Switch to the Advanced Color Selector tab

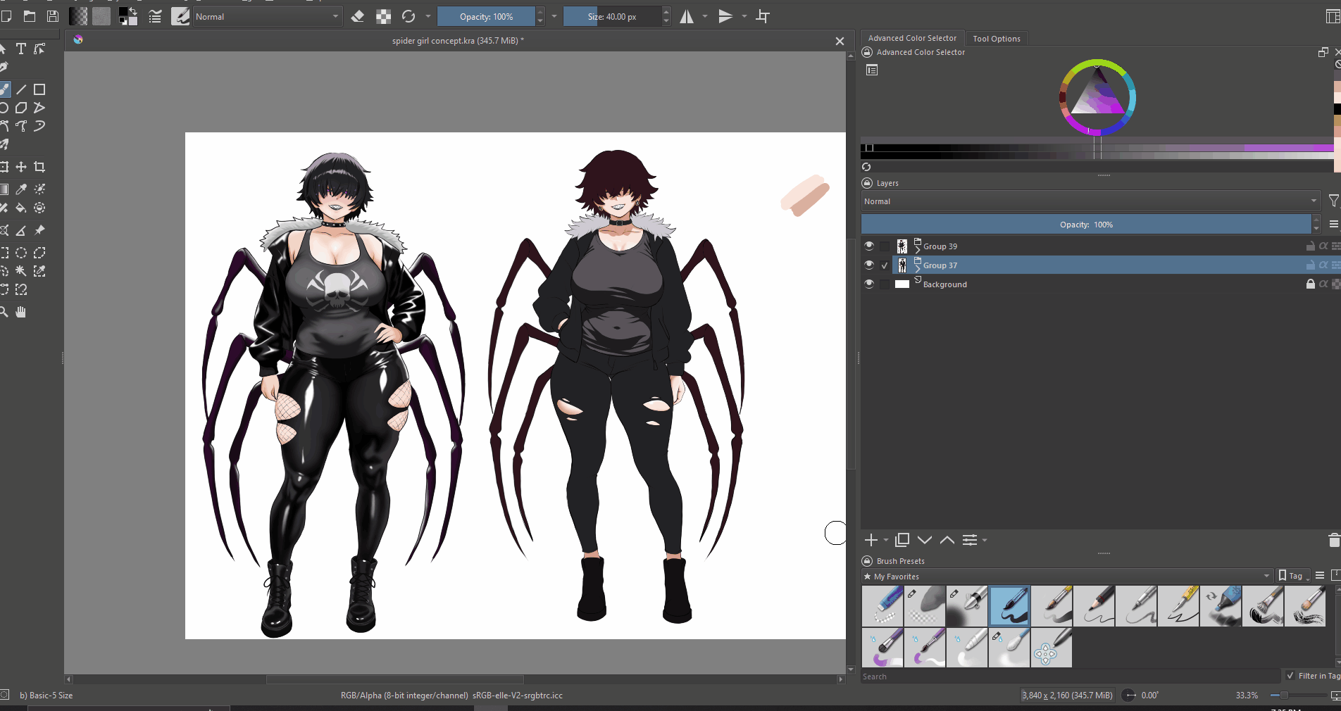(x=912, y=38)
